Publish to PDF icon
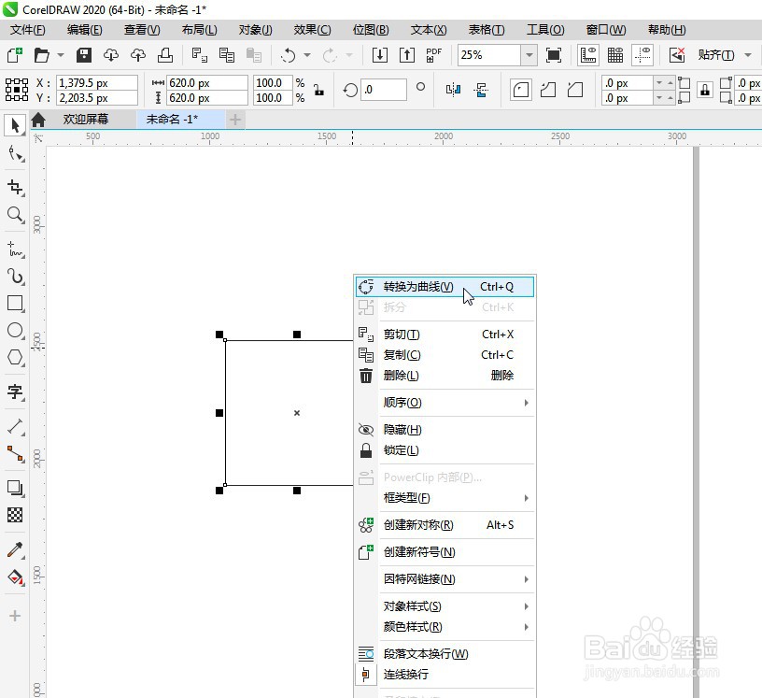The width and height of the screenshot is (762, 698). click(433, 55)
